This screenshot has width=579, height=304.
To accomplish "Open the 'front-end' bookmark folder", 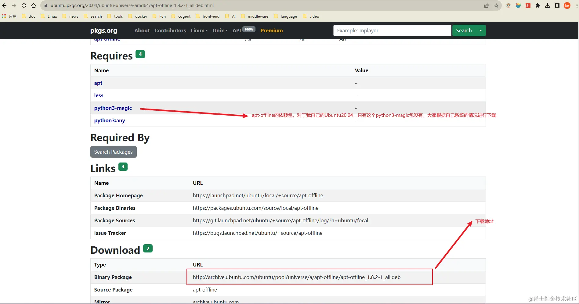I will (x=208, y=16).
